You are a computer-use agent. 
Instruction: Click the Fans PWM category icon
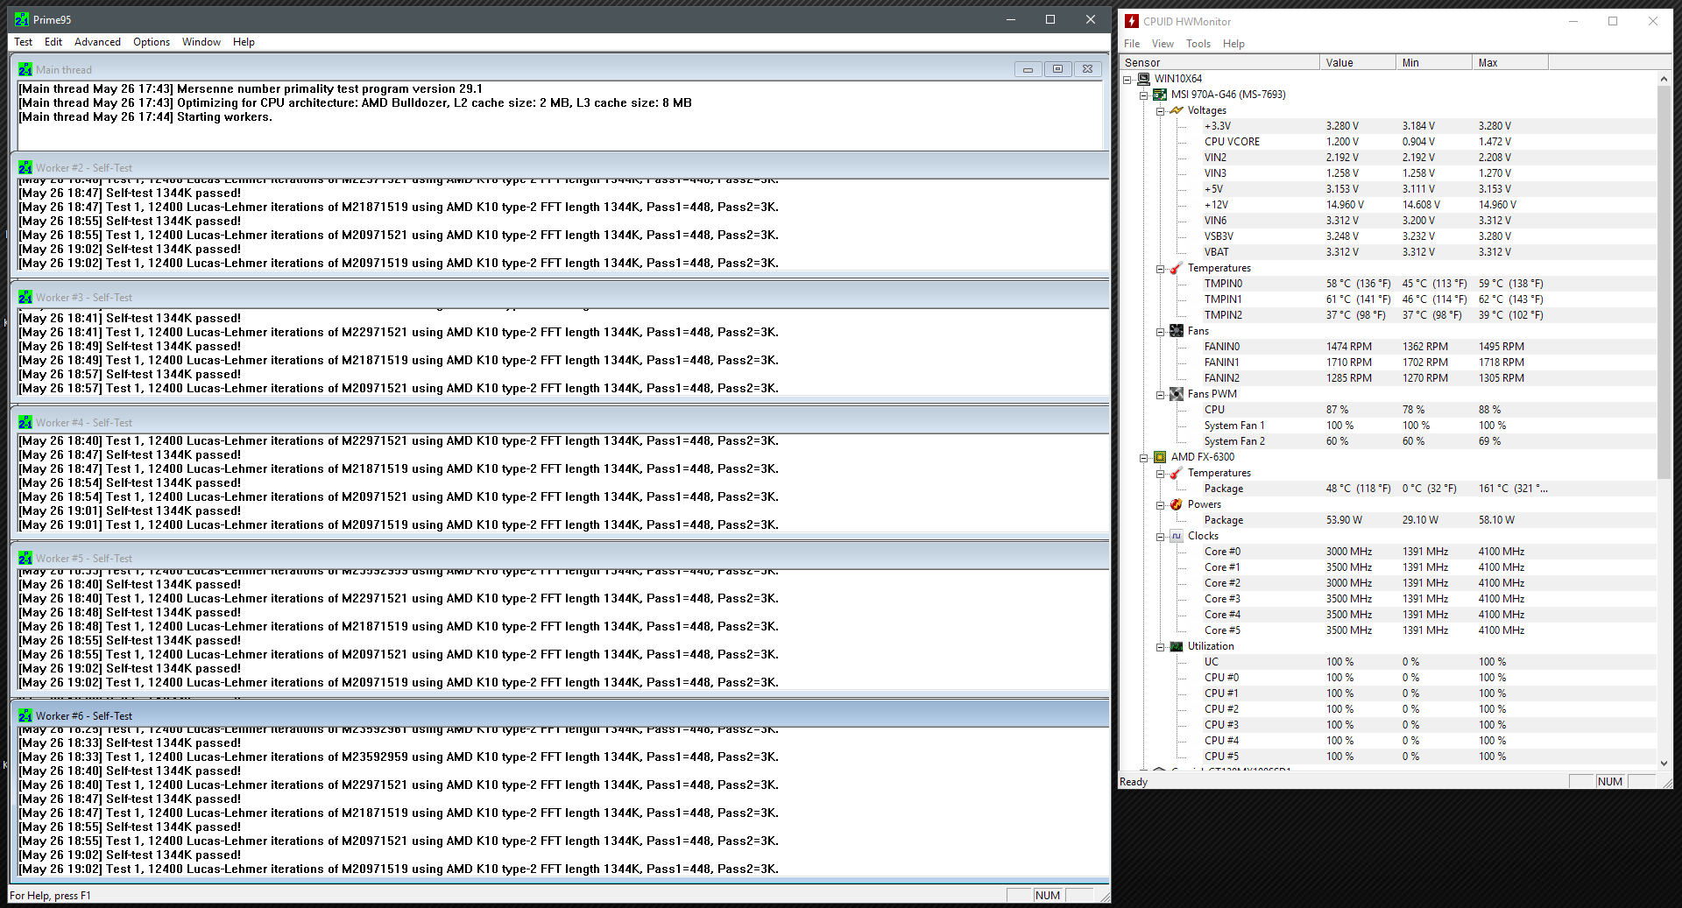pos(1177,394)
